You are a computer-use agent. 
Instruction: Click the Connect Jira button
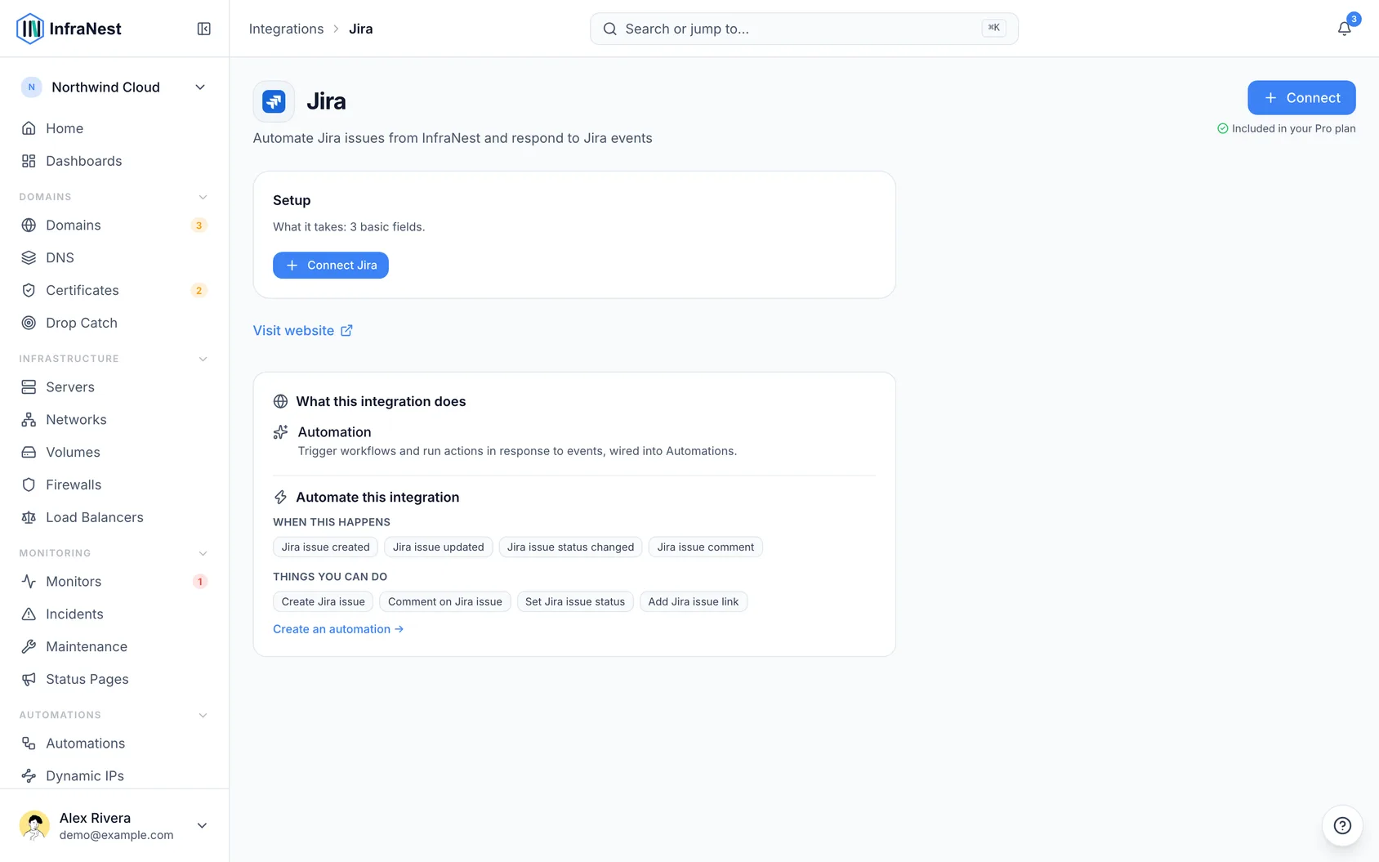[331, 265]
